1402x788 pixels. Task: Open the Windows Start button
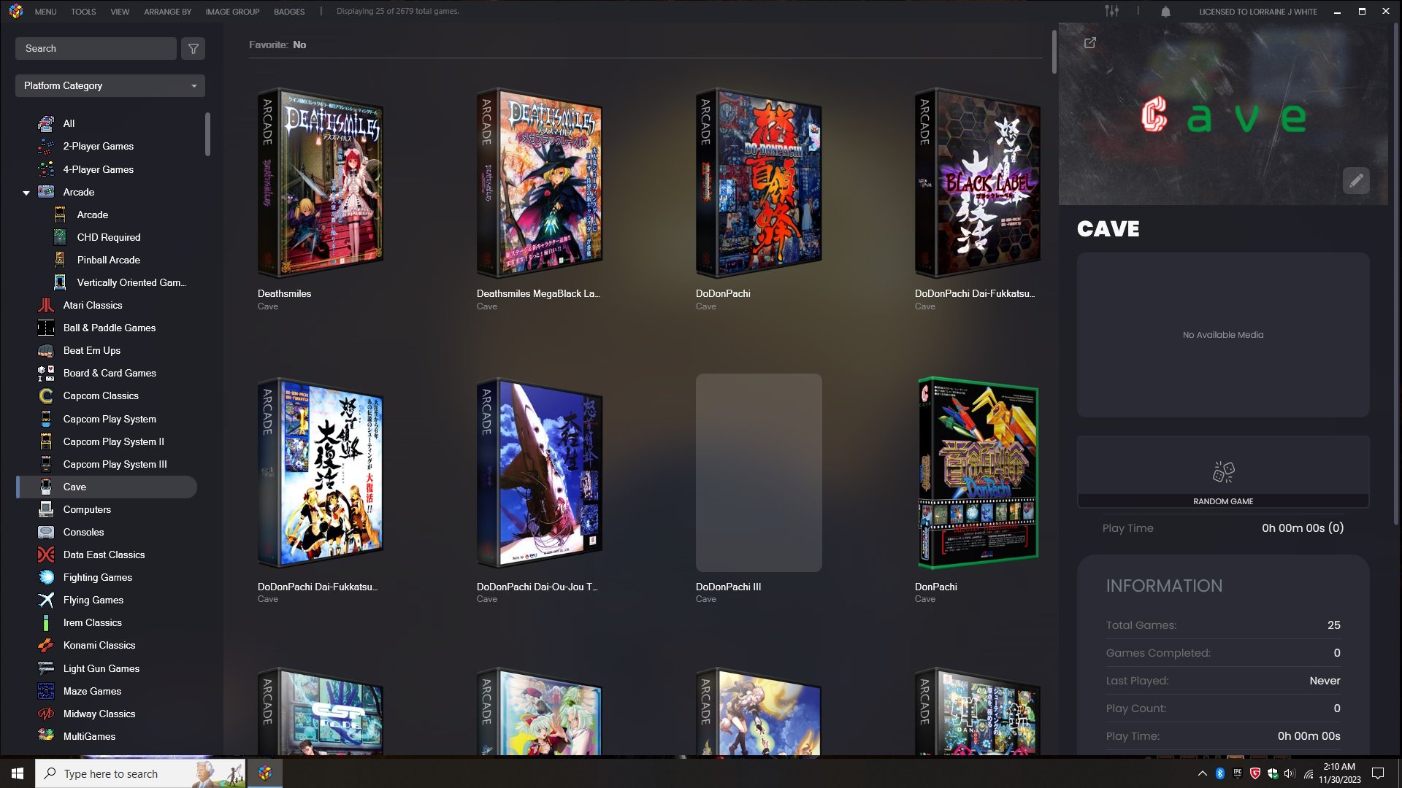click(18, 773)
